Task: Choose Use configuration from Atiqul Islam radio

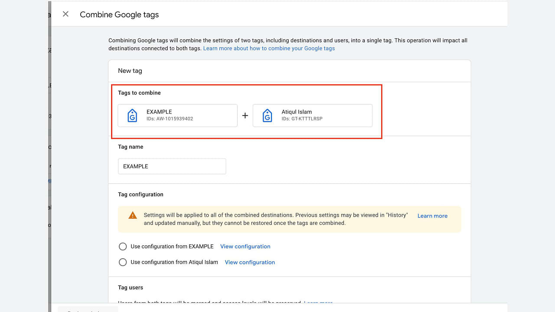Action: (x=123, y=262)
